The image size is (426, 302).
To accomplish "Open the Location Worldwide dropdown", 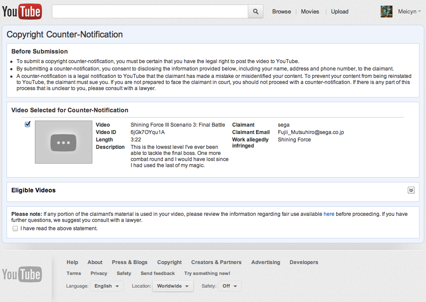I will click(x=173, y=286).
